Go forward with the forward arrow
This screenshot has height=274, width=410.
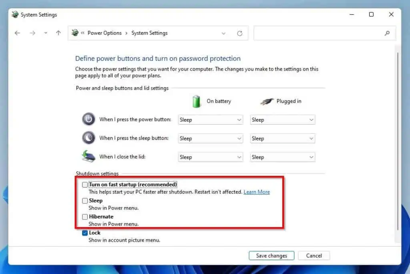click(x=32, y=33)
